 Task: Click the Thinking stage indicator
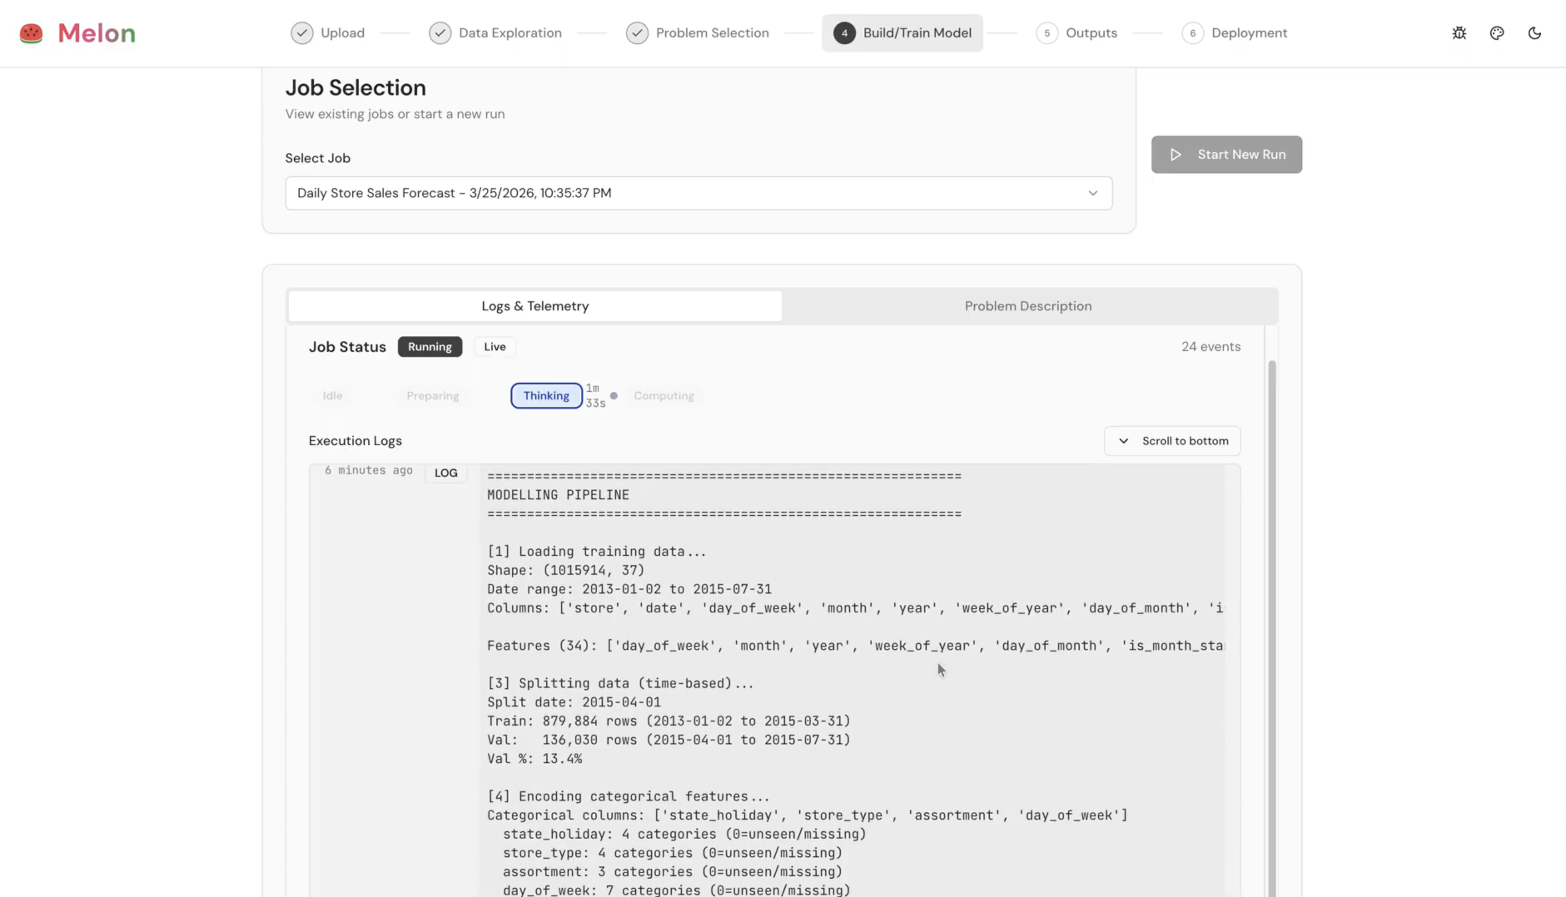(x=546, y=396)
